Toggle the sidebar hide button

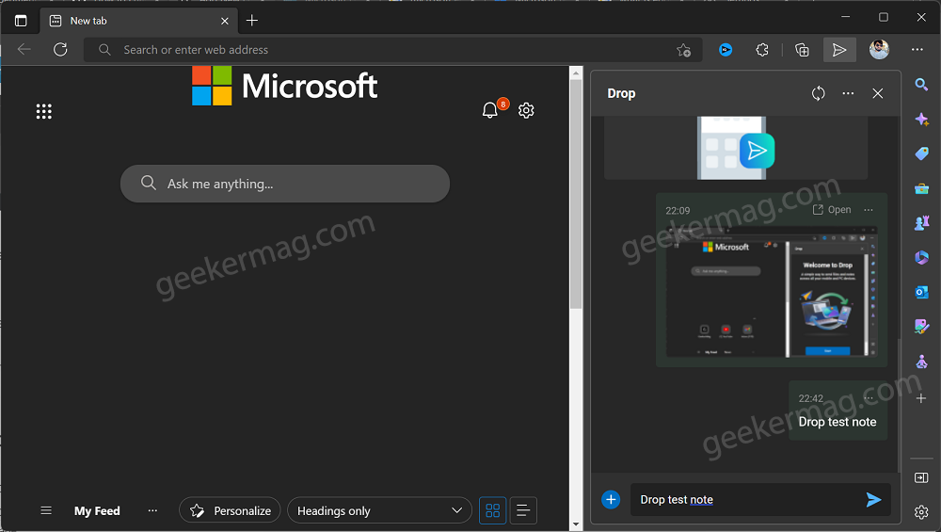point(921,477)
